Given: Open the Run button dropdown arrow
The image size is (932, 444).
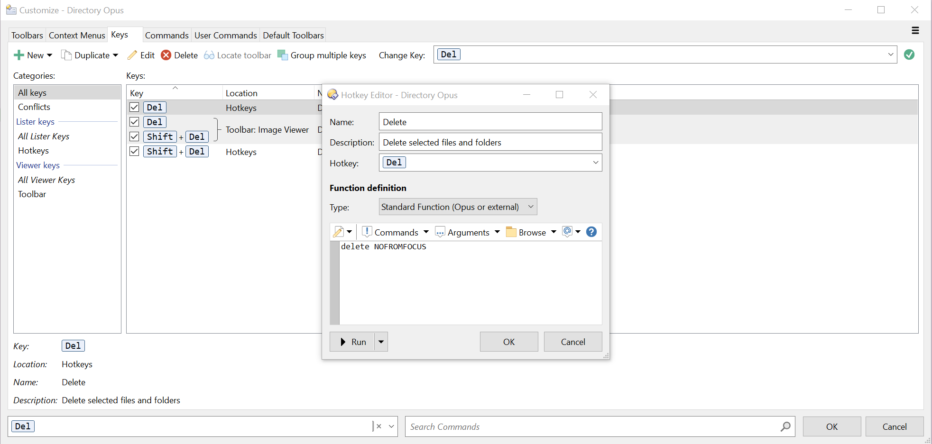Looking at the screenshot, I should [381, 342].
